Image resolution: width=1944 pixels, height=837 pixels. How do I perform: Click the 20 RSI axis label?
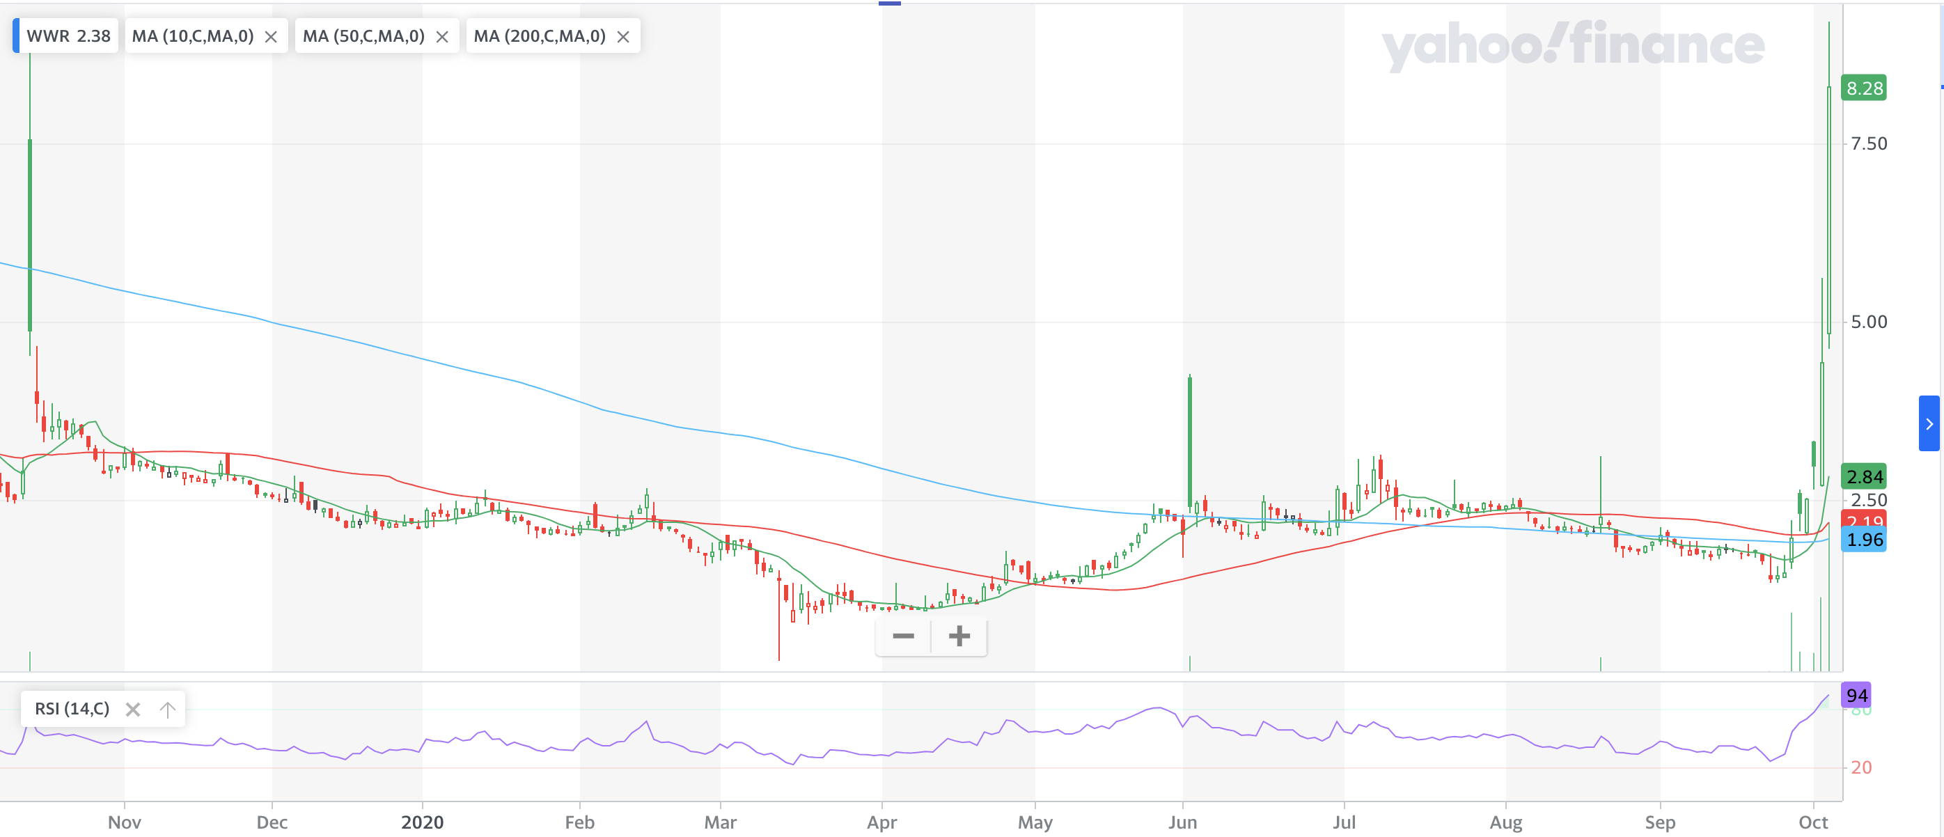[x=1861, y=767]
